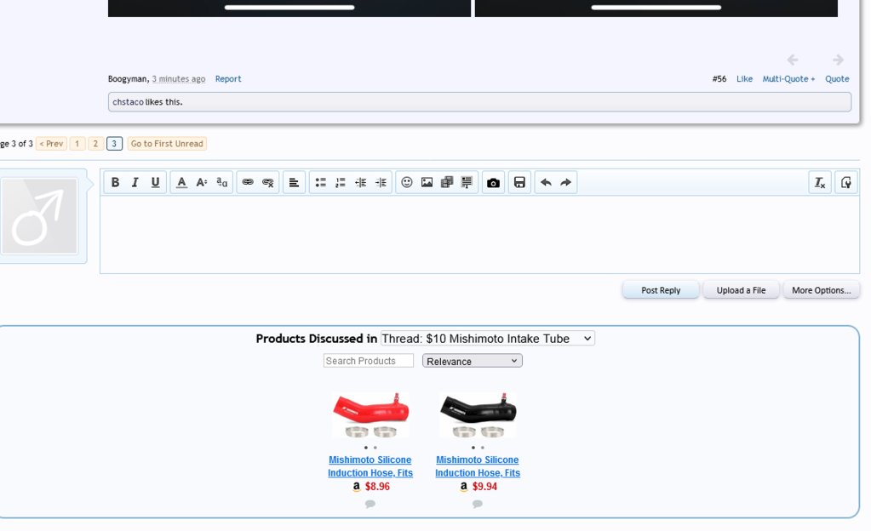Open comment bubble under $9.94 product
Screen dimensions: 871x531
[477, 504]
